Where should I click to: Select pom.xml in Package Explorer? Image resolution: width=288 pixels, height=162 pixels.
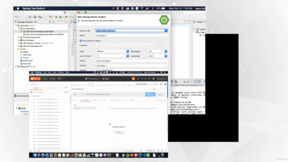pos(27,63)
